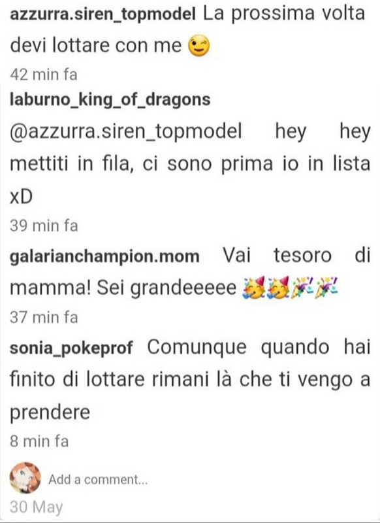Viewport: 380px width, 523px height.
Task: Click the user avatar beside comment box
Action: (25, 478)
